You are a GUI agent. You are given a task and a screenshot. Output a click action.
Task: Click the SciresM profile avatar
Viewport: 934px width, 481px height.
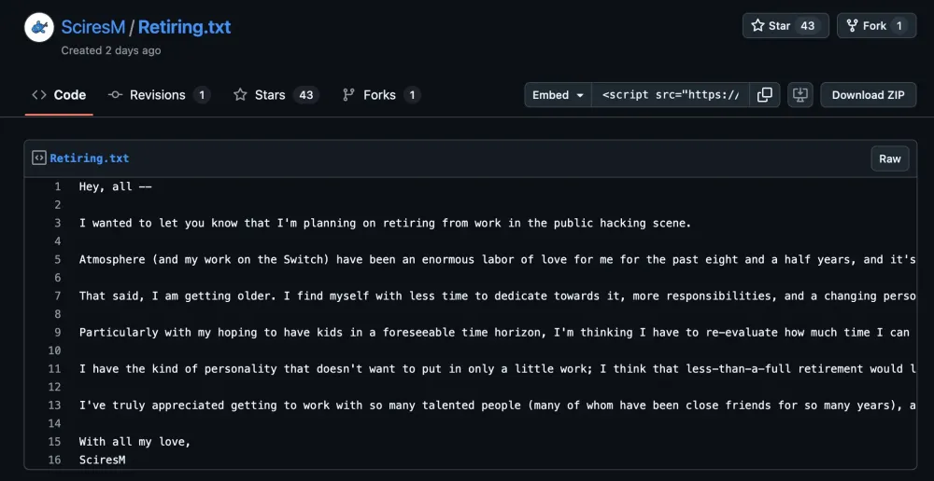pos(38,27)
